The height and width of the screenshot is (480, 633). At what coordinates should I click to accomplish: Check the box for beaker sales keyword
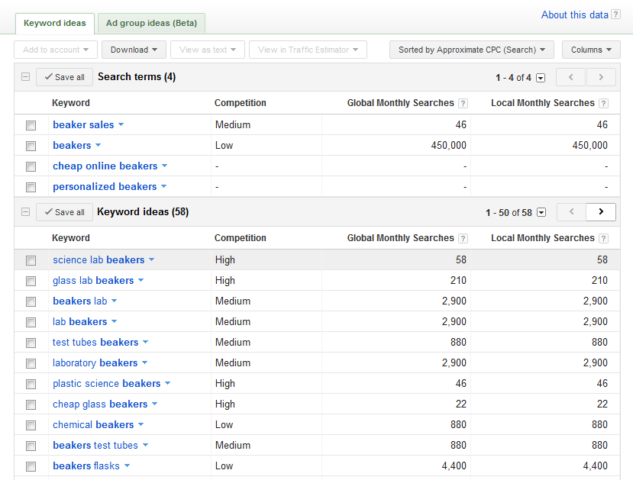(31, 125)
